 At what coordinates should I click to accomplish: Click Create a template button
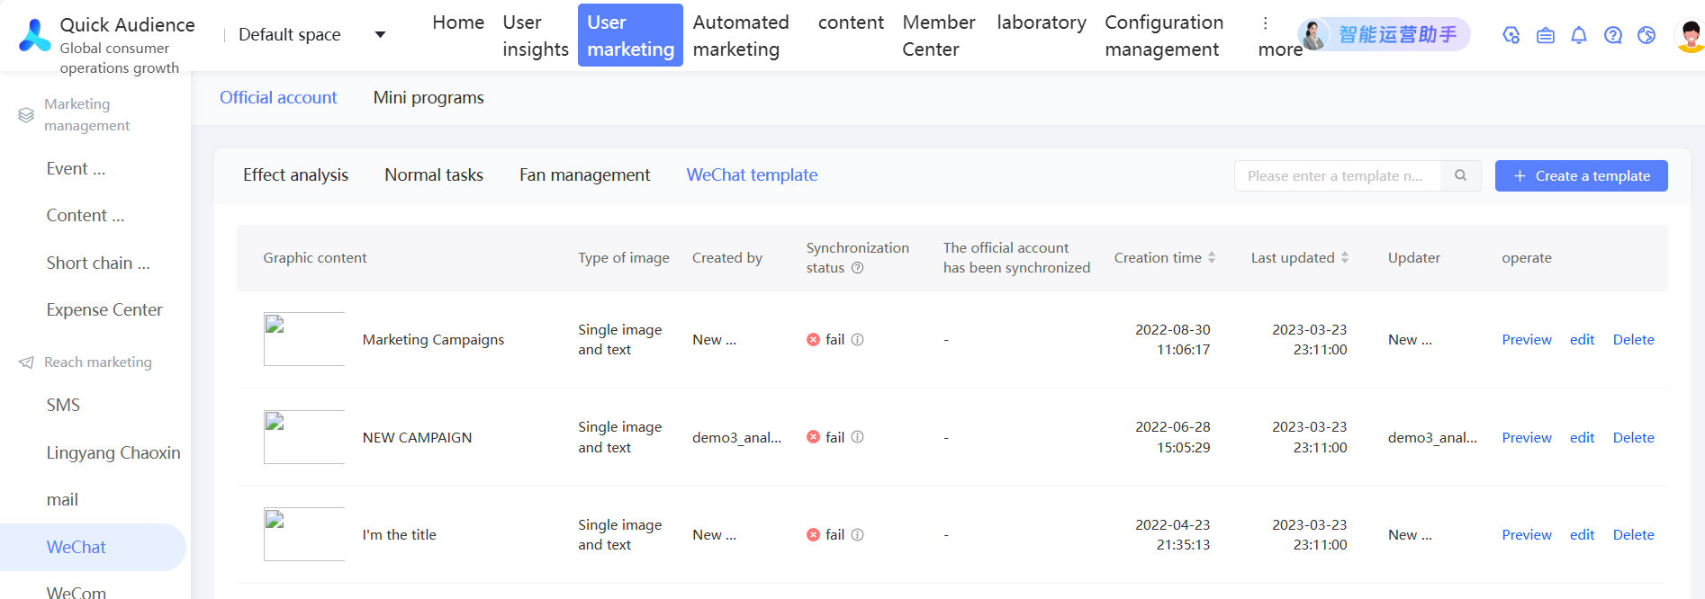[1581, 175]
